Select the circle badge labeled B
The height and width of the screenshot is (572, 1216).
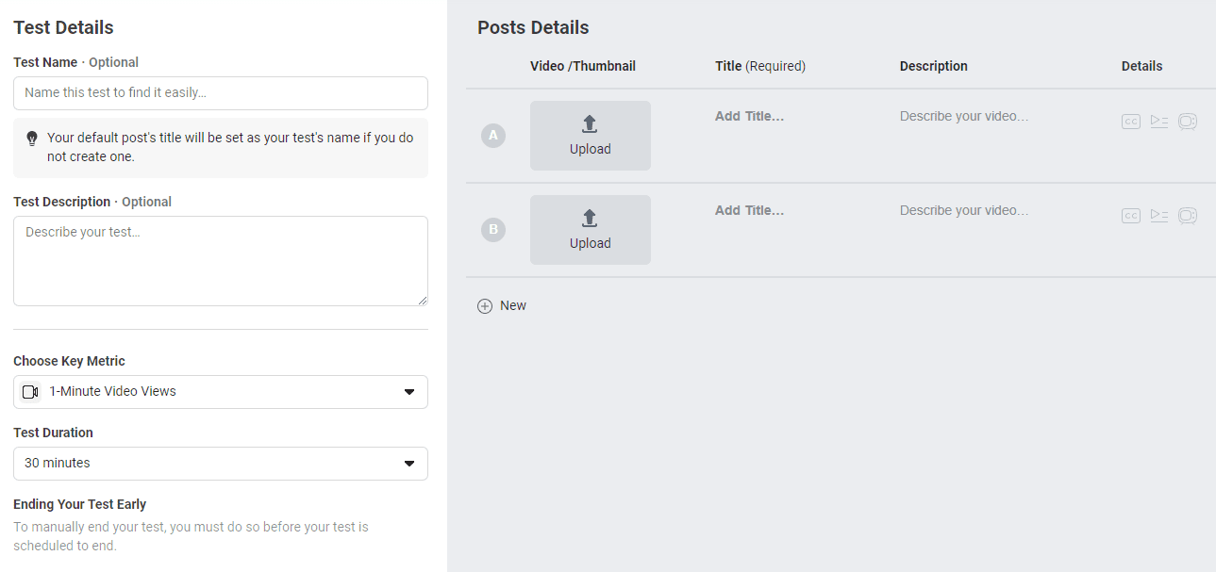[x=493, y=230]
